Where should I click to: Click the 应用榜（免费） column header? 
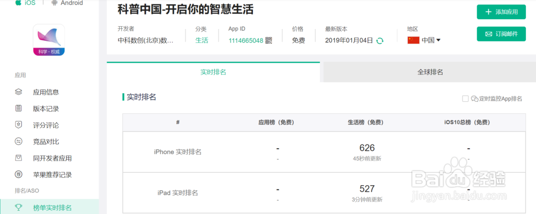(277, 122)
